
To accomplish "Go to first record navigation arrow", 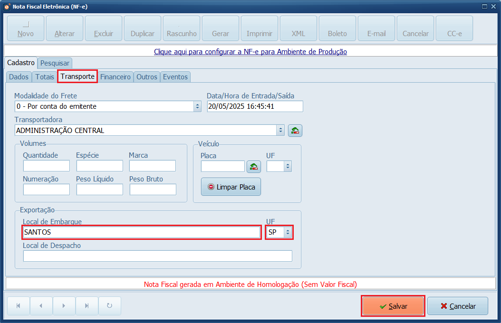I will pyautogui.click(x=19, y=306).
